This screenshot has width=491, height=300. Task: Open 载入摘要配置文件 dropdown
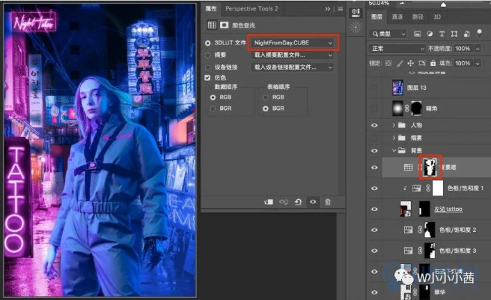click(292, 55)
